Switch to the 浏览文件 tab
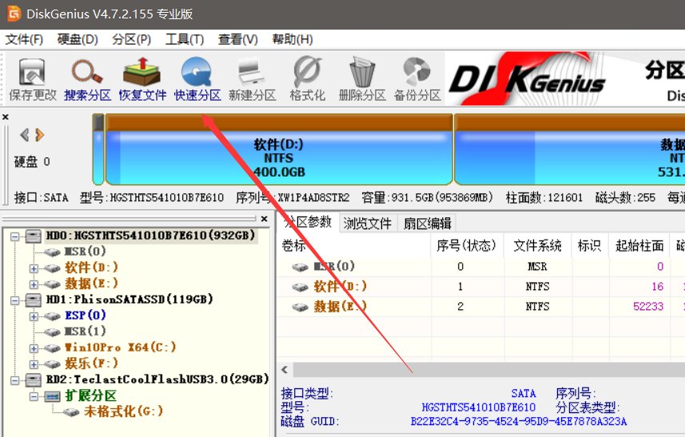The height and width of the screenshot is (437, 685). click(368, 224)
